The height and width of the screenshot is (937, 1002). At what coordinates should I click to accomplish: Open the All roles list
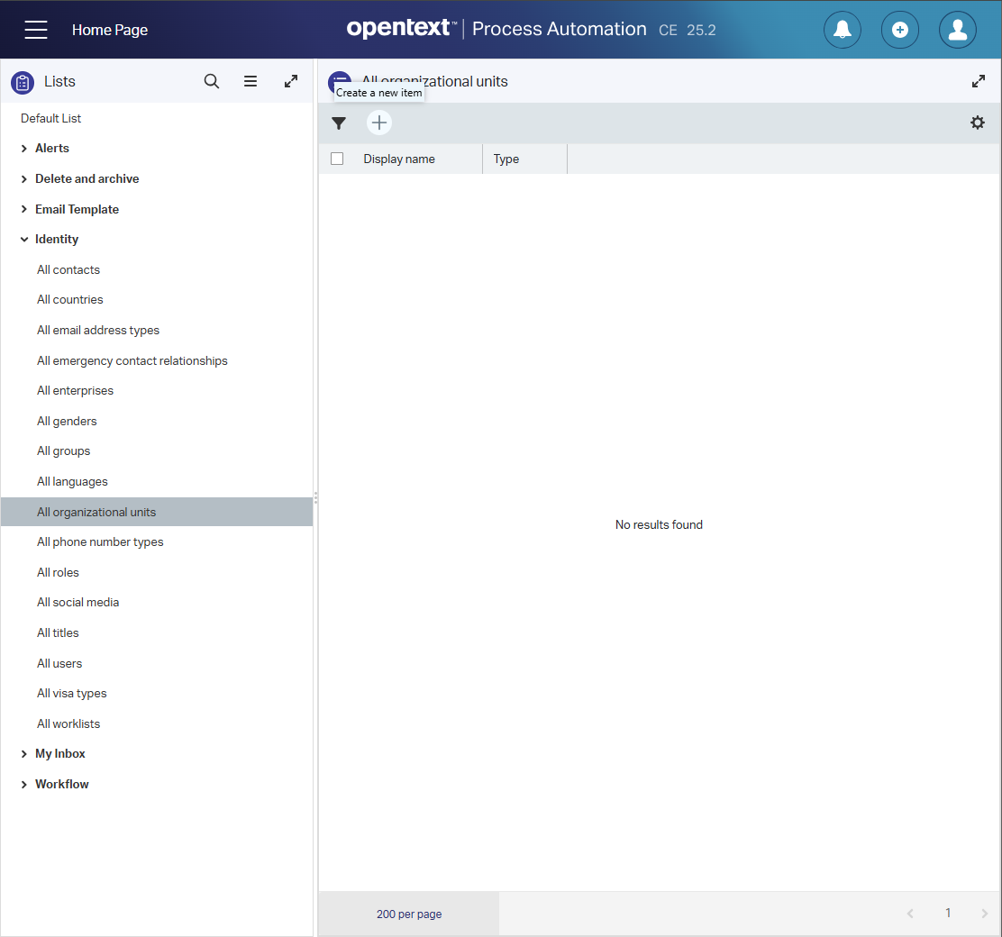pos(58,572)
